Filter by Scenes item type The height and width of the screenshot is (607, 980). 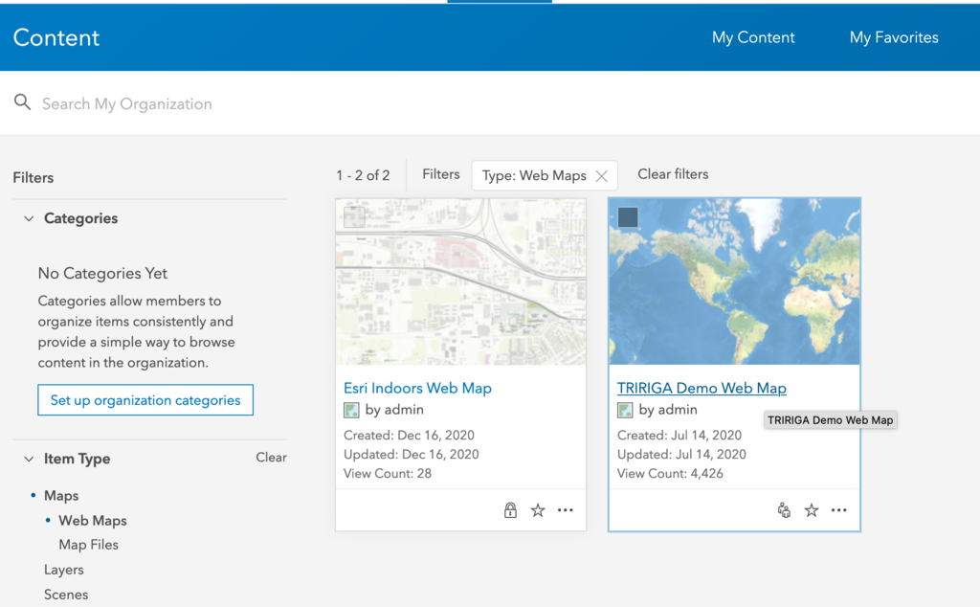point(66,595)
